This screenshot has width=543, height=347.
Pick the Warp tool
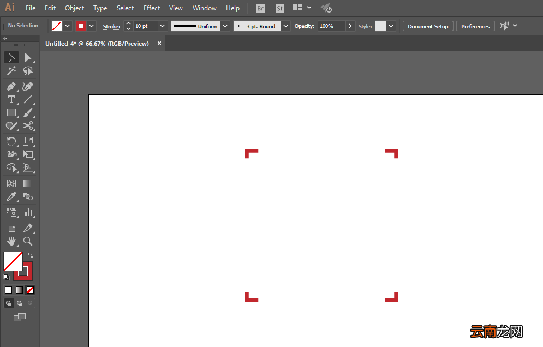(11, 154)
